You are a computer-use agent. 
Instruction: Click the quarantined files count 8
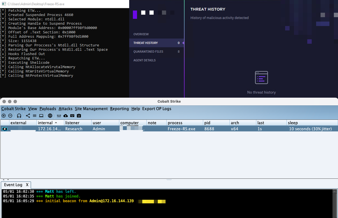pos(179,51)
